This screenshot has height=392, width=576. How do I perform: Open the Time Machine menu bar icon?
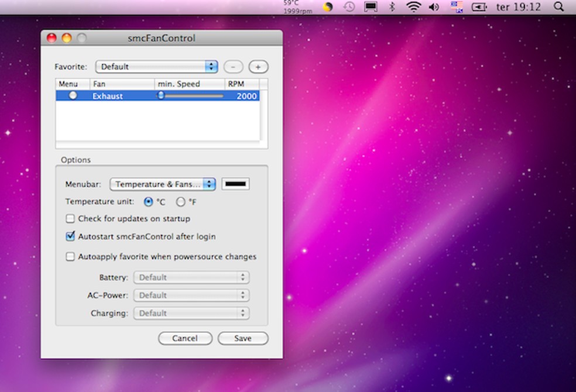coord(349,7)
